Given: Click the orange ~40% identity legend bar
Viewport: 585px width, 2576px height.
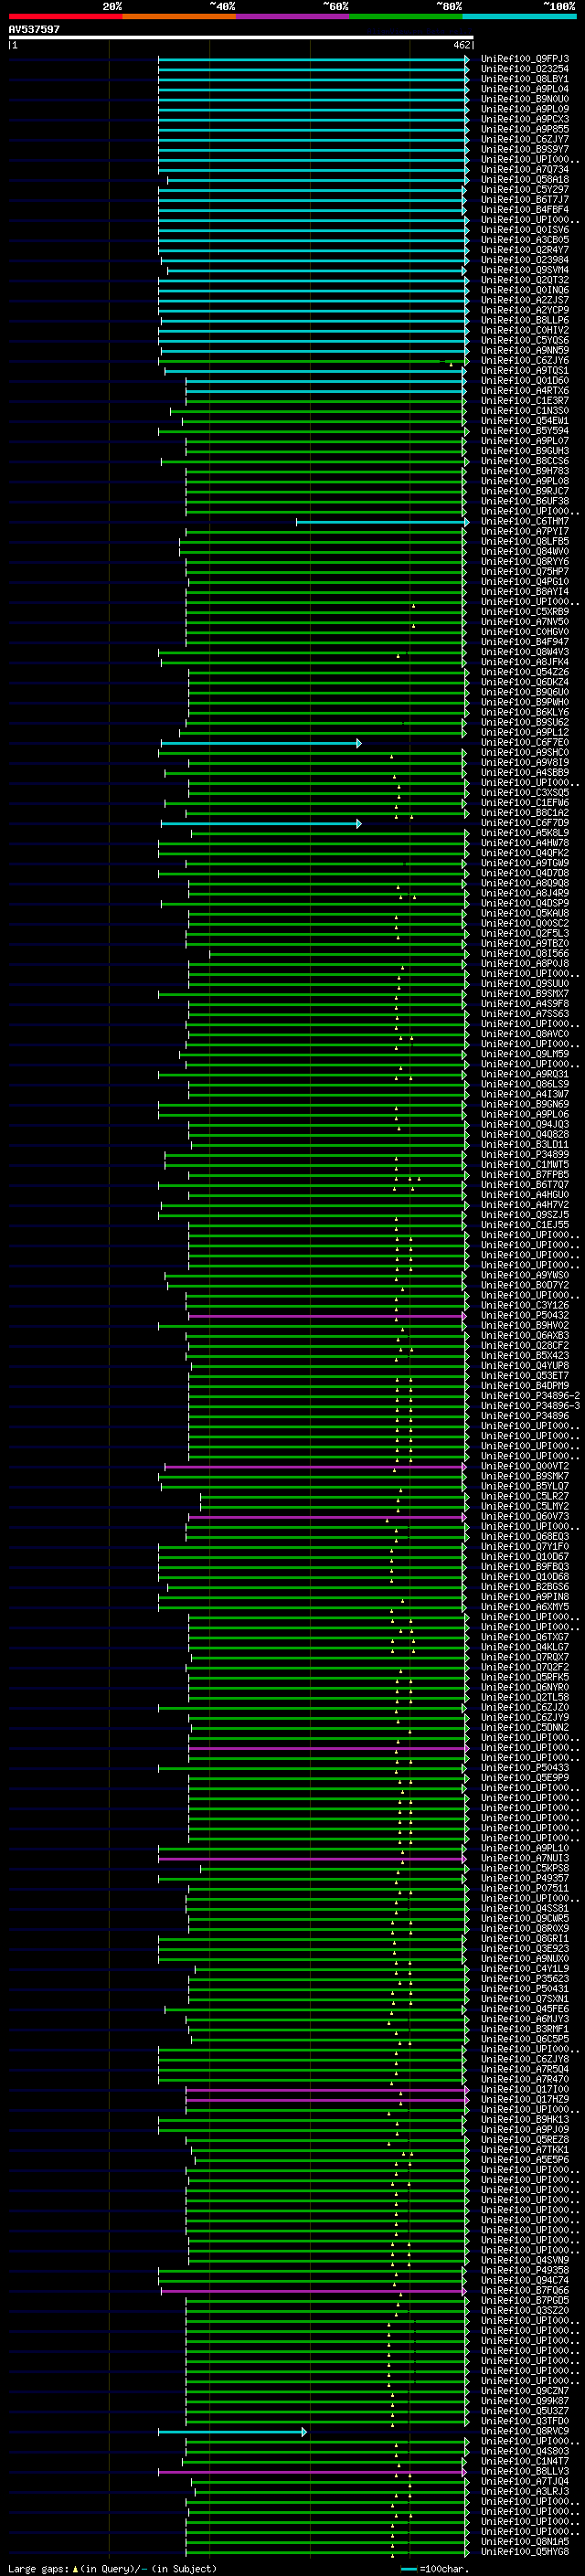Looking at the screenshot, I should click(179, 16).
